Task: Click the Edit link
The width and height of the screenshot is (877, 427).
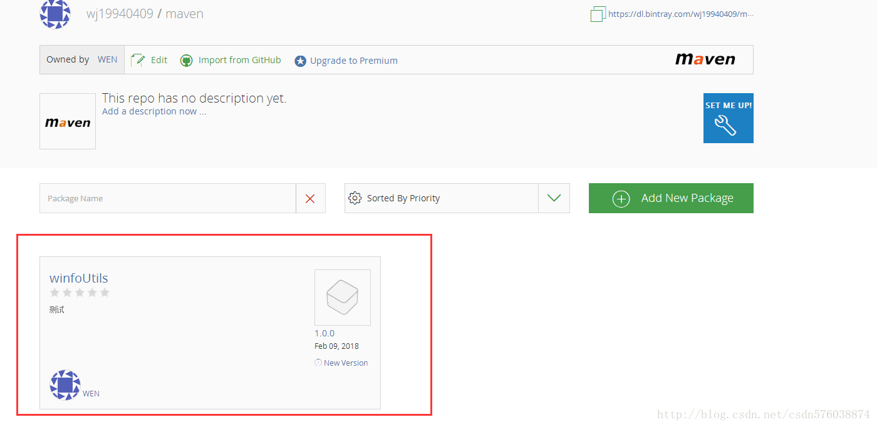Action: click(x=159, y=60)
